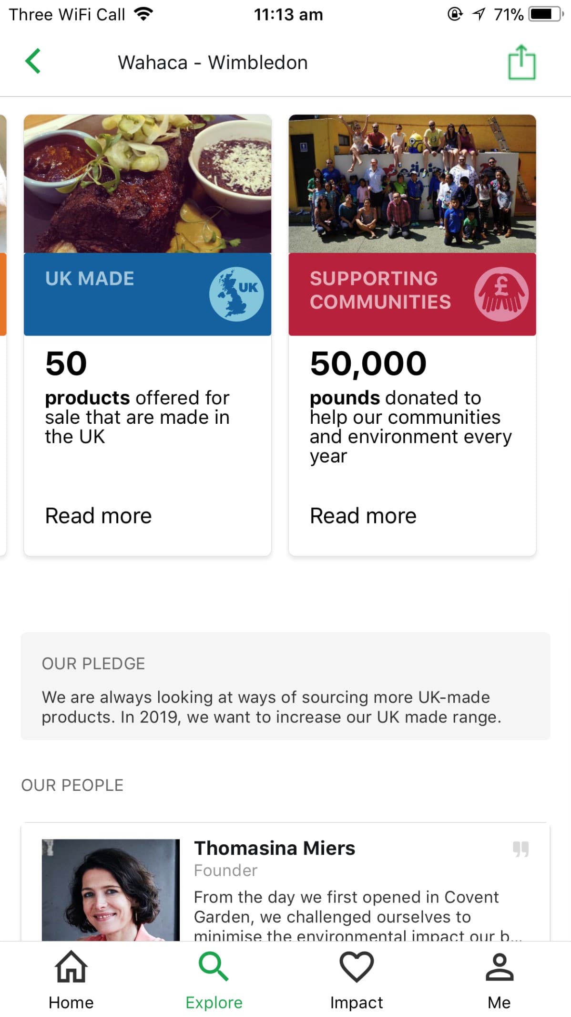Viewport: 571px width, 1017px height.
Task: Tap the green back arrow
Action: tap(33, 62)
